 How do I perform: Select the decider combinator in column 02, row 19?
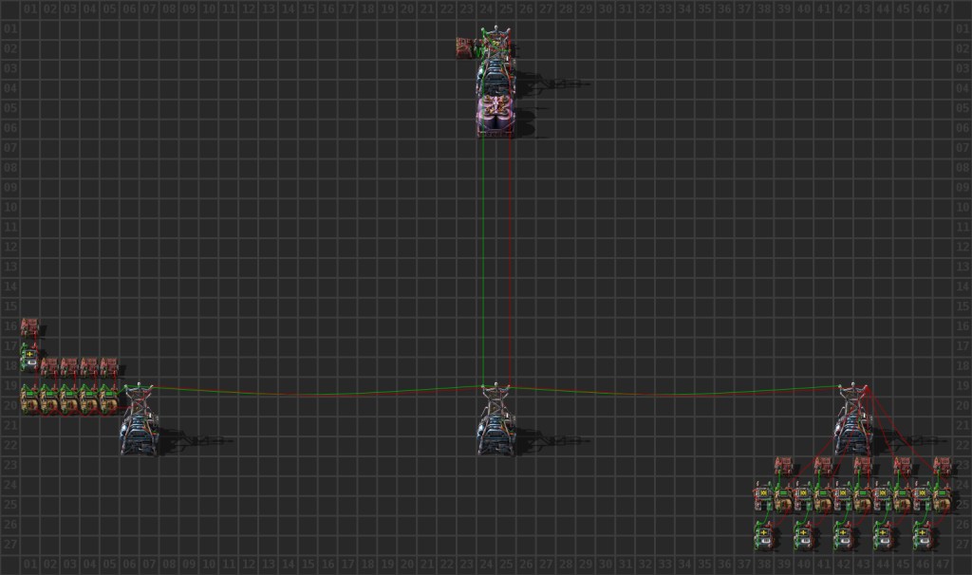click(49, 399)
